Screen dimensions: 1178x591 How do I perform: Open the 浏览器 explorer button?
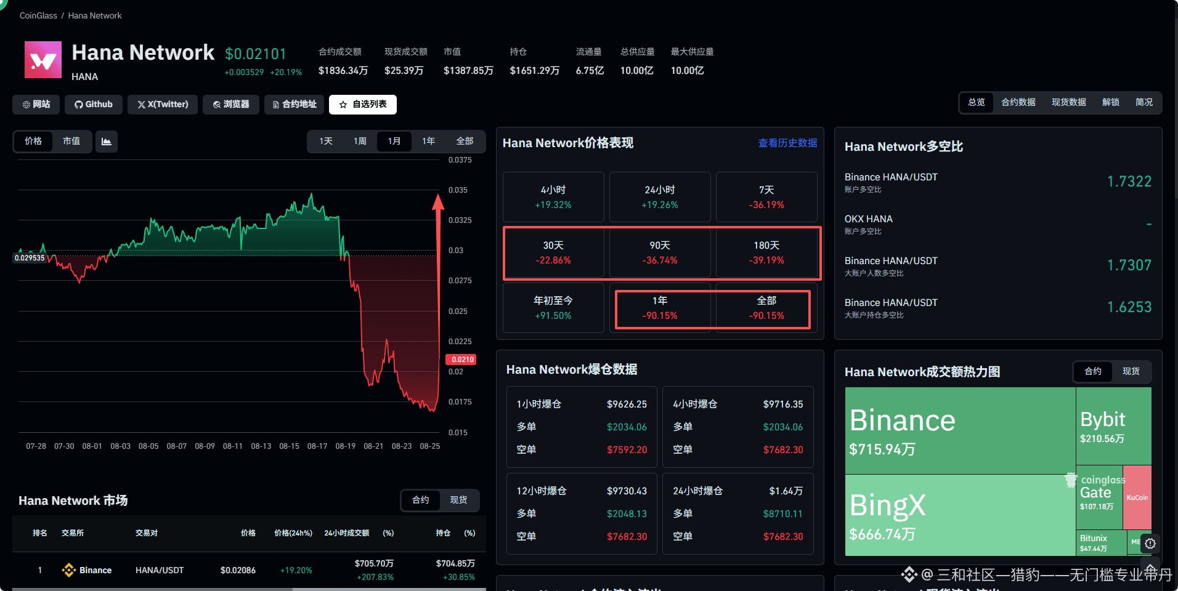(231, 105)
